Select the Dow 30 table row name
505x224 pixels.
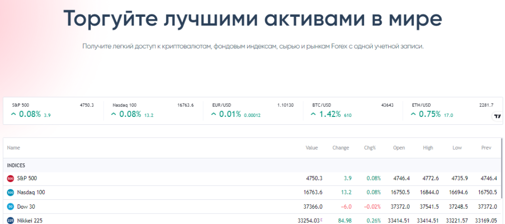tap(26, 207)
